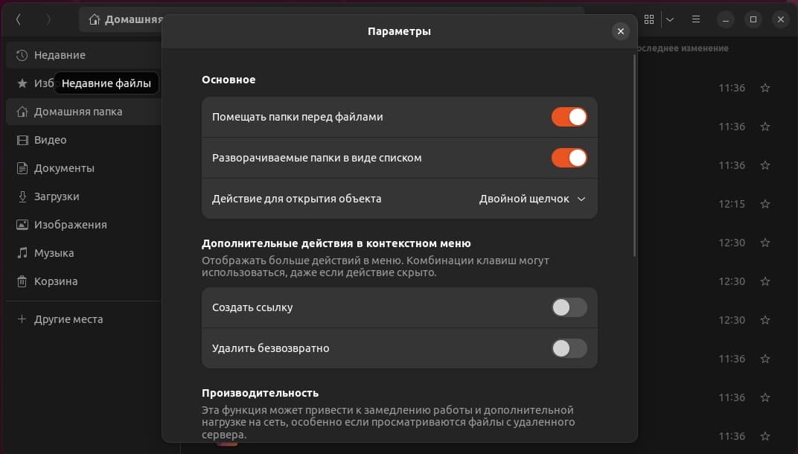Click the Корзина trash icon
This screenshot has width=798, height=454.
click(x=22, y=281)
